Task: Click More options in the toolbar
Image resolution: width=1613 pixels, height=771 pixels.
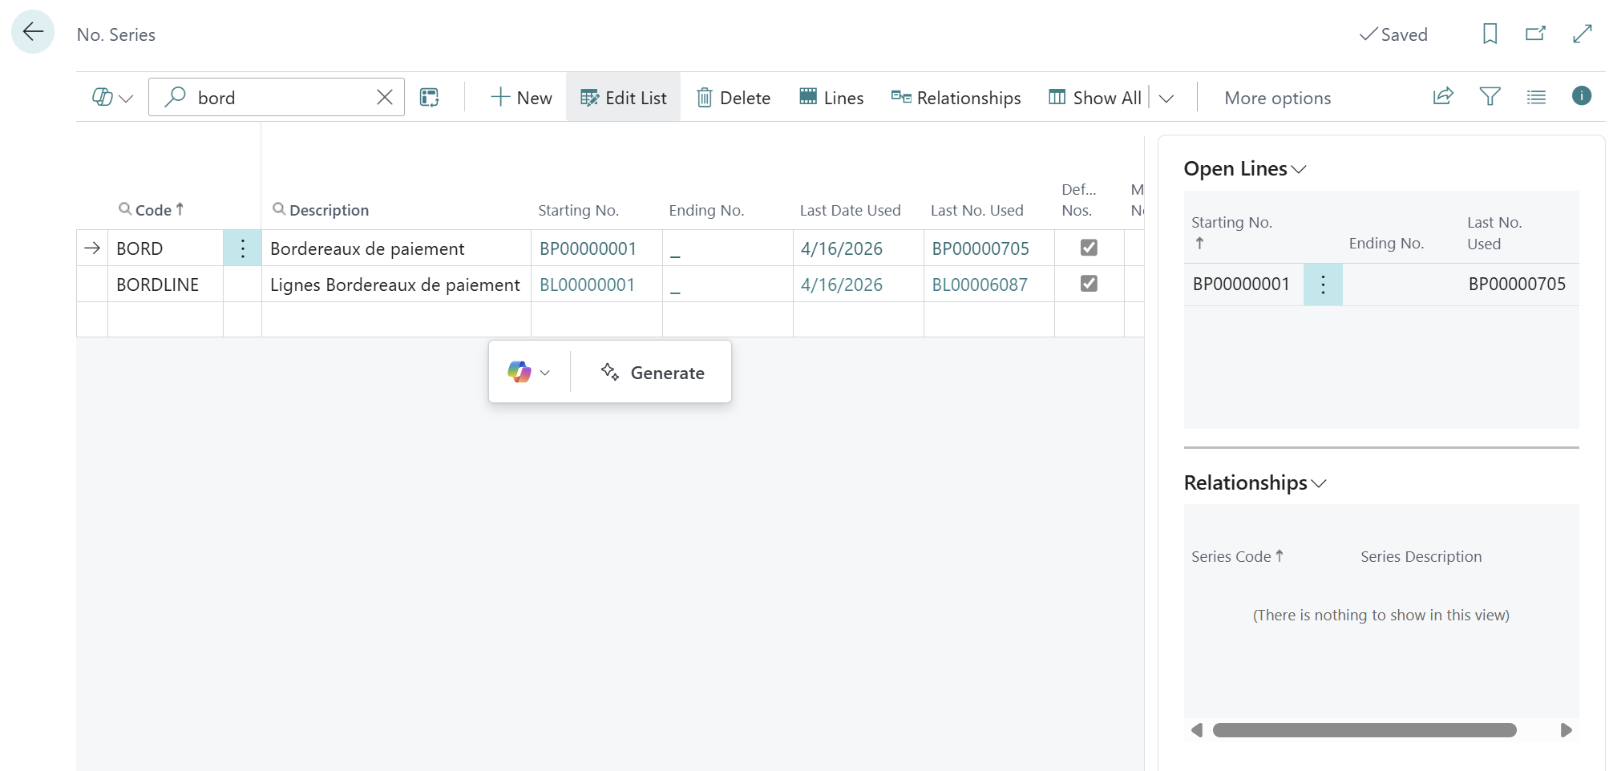Action: tap(1277, 98)
